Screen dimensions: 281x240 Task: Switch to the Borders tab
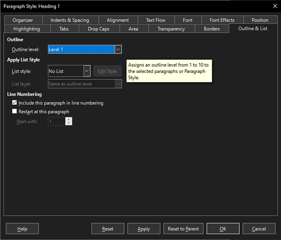212,29
